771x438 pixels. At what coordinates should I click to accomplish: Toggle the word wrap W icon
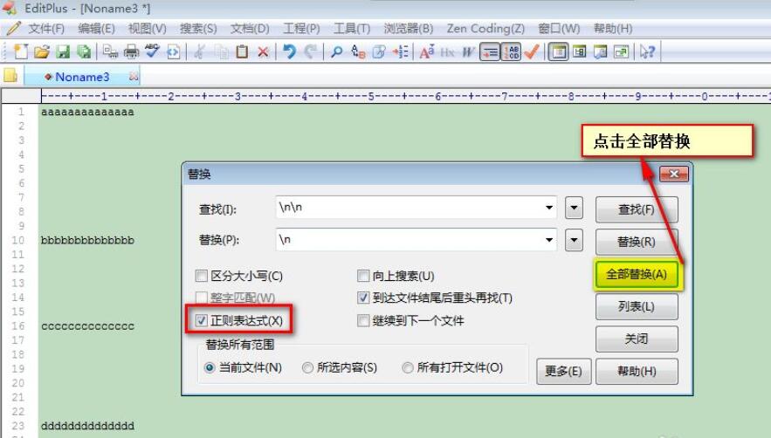(468, 51)
